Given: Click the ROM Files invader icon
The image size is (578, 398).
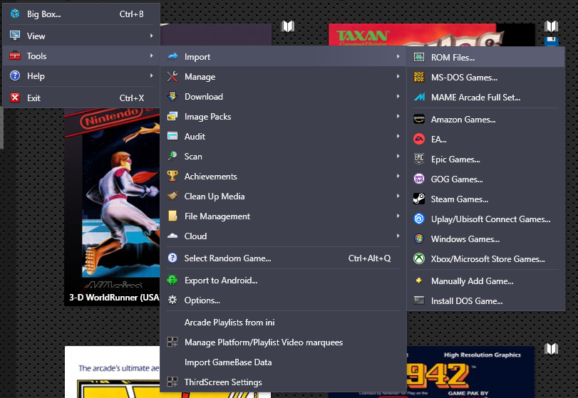Looking at the screenshot, I should [x=419, y=57].
